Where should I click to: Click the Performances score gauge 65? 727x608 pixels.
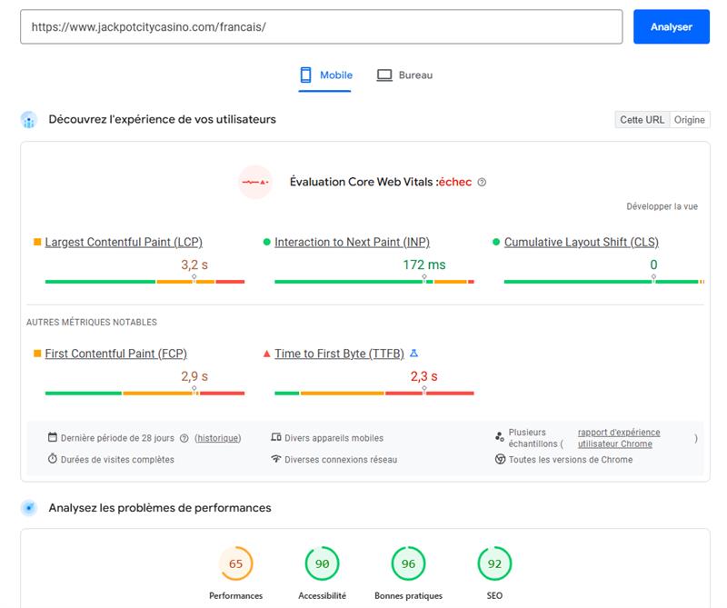pos(235,563)
